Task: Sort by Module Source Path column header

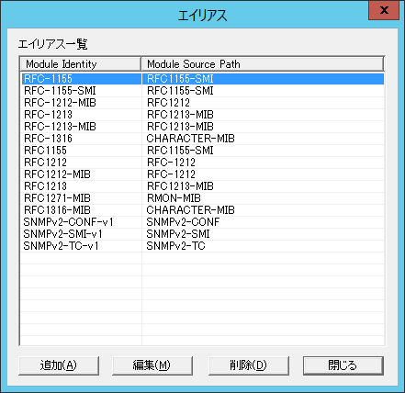Action: coord(263,64)
